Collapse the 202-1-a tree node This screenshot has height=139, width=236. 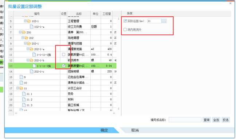[x=28, y=49]
